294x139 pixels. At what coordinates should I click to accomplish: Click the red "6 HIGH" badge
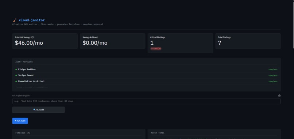point(156,49)
